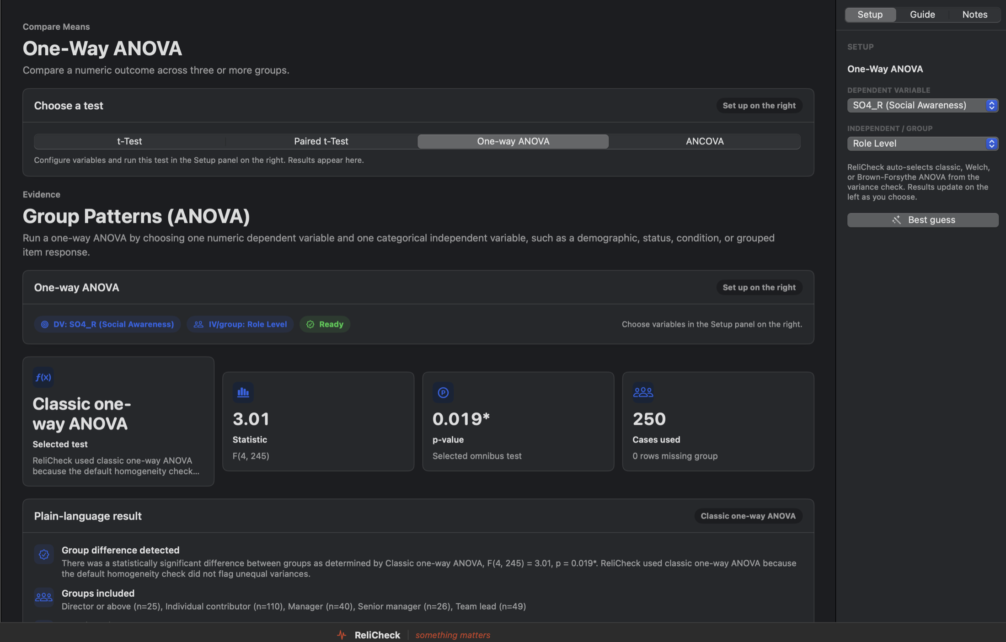Screen dimensions: 1006x642
Task: Click the ReliCheck brand name in footer
Action: point(377,635)
